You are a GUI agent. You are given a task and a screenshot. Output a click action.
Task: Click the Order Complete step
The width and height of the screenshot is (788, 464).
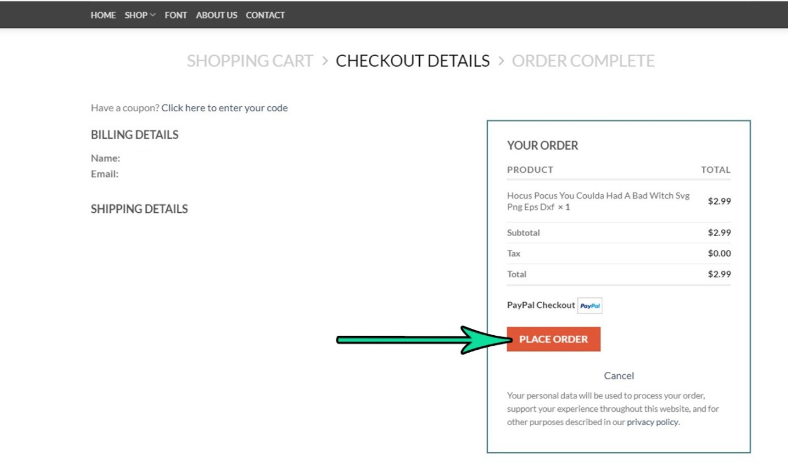(x=583, y=61)
